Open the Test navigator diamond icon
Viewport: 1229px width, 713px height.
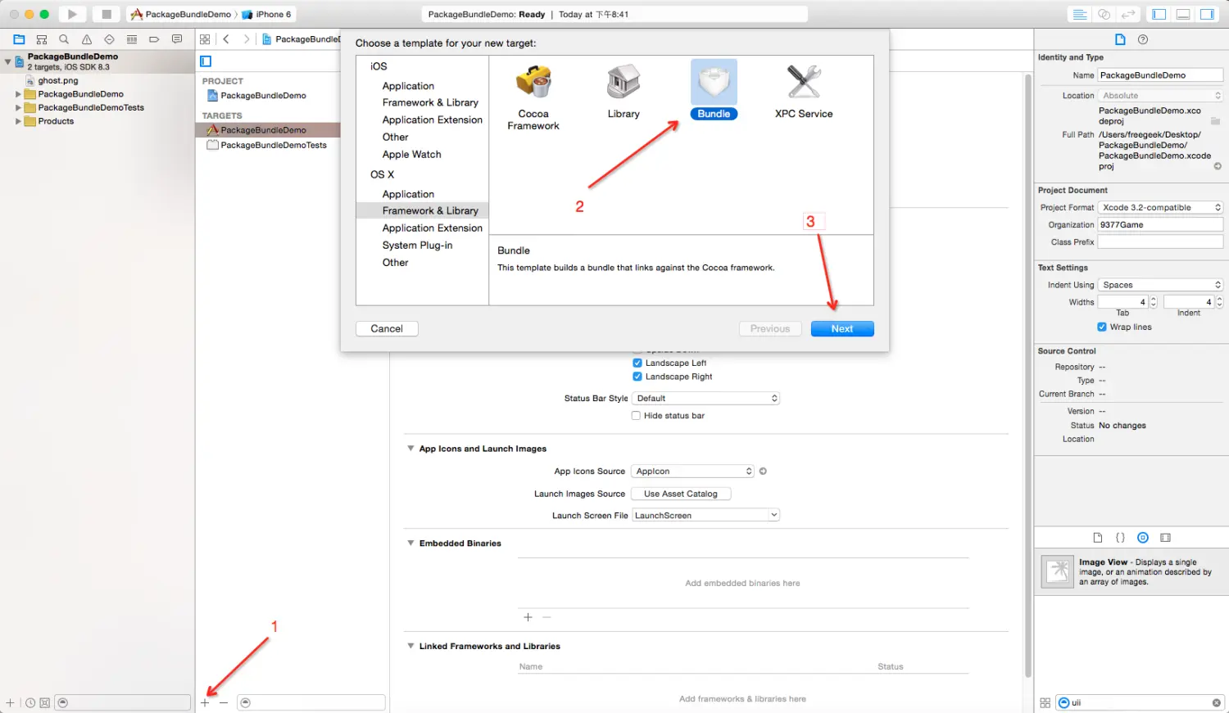pyautogui.click(x=109, y=39)
